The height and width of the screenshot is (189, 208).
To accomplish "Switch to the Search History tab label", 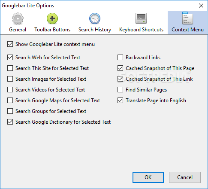I will tap(95, 30).
